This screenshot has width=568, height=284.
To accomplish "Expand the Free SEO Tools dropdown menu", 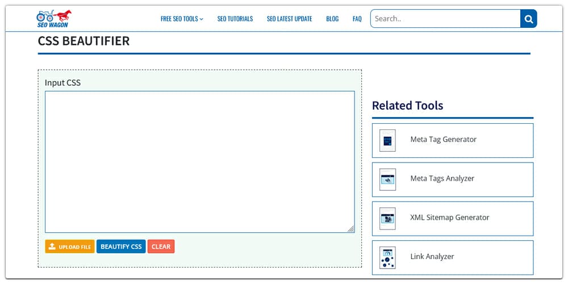I will (x=182, y=19).
